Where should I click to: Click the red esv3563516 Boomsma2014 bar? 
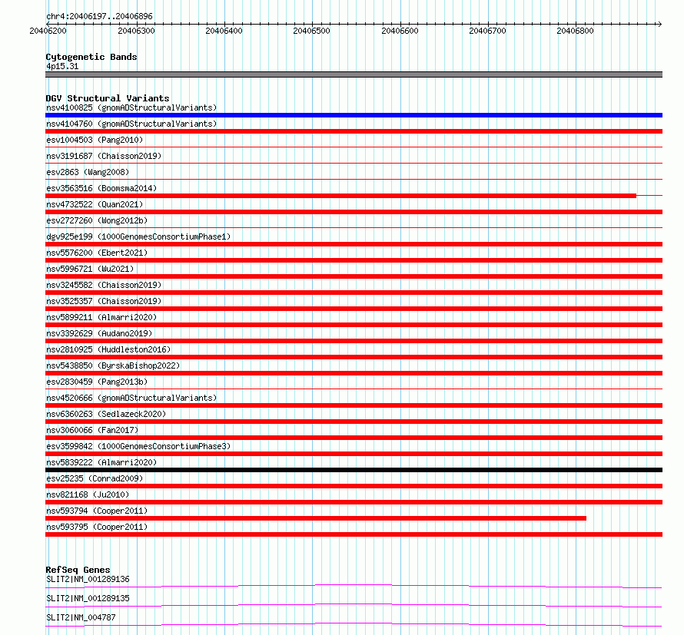pyautogui.click(x=340, y=196)
